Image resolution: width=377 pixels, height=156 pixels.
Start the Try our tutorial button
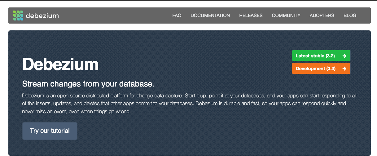click(50, 131)
